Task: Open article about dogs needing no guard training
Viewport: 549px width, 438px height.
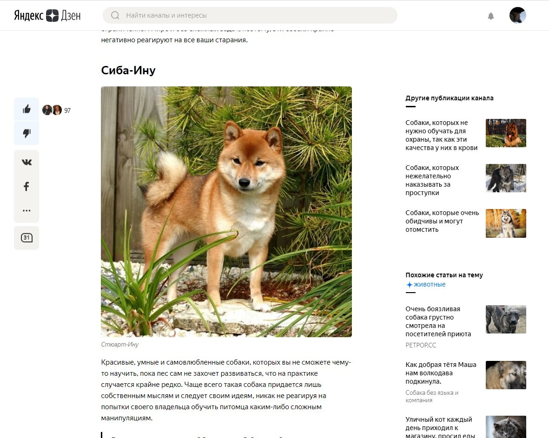Action: (442, 135)
